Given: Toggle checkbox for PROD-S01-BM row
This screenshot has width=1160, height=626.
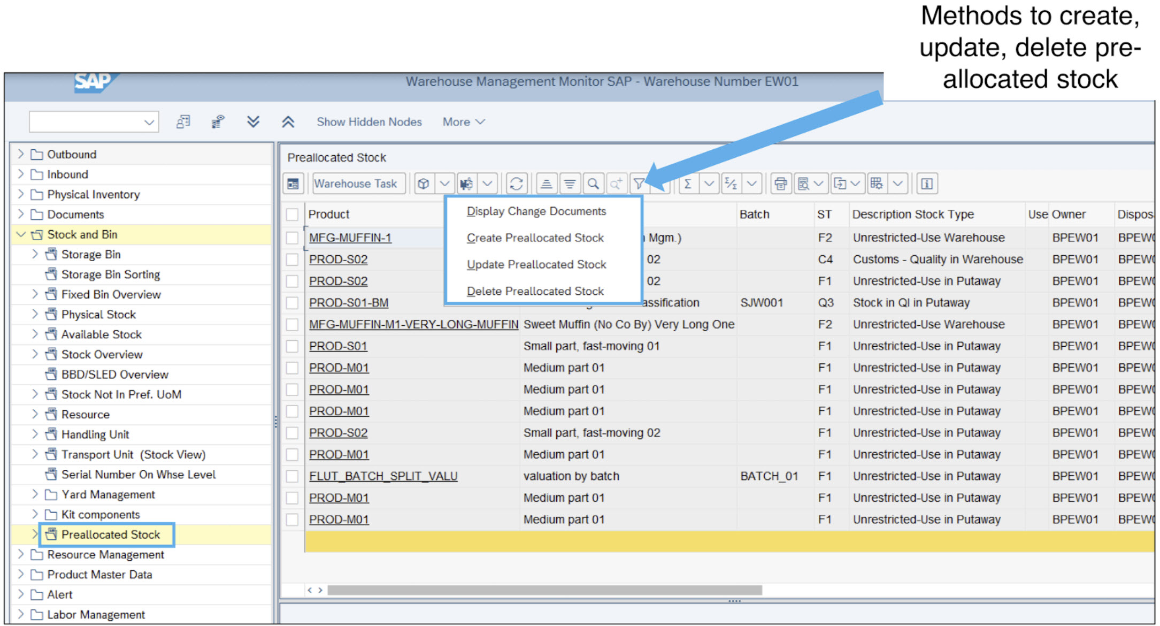Looking at the screenshot, I should [x=295, y=308].
